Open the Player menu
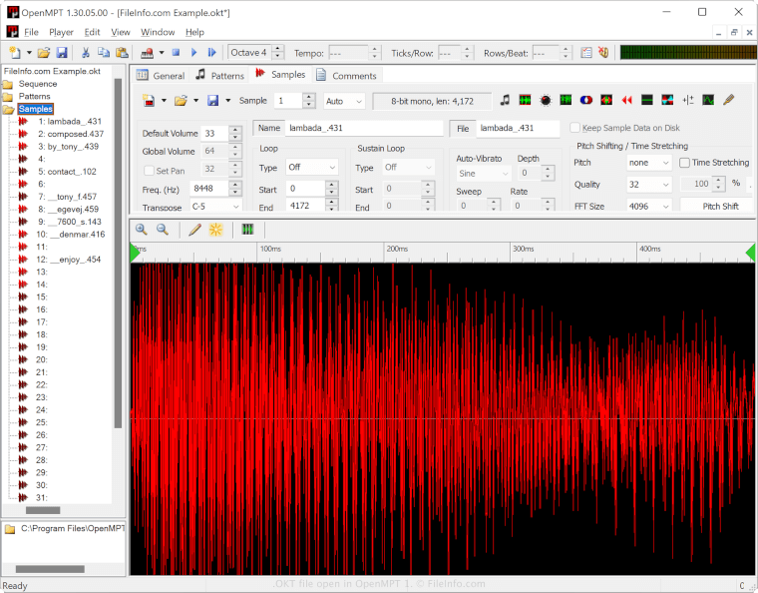The width and height of the screenshot is (758, 593). click(x=61, y=32)
